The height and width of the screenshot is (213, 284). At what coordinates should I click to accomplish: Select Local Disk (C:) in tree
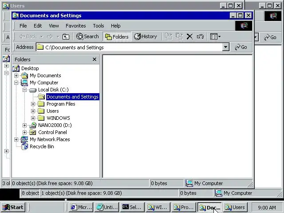click(53, 90)
